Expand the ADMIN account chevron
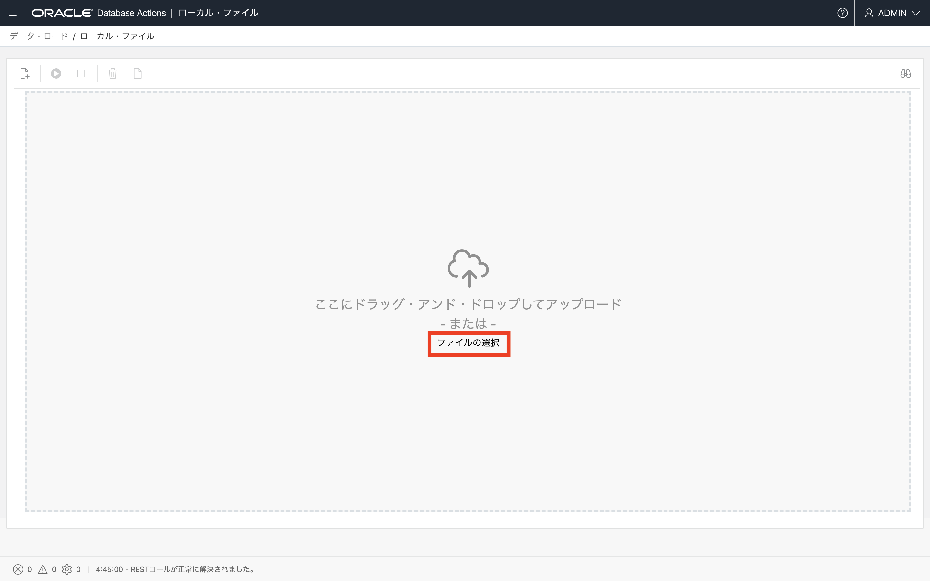The width and height of the screenshot is (930, 581). [x=918, y=13]
